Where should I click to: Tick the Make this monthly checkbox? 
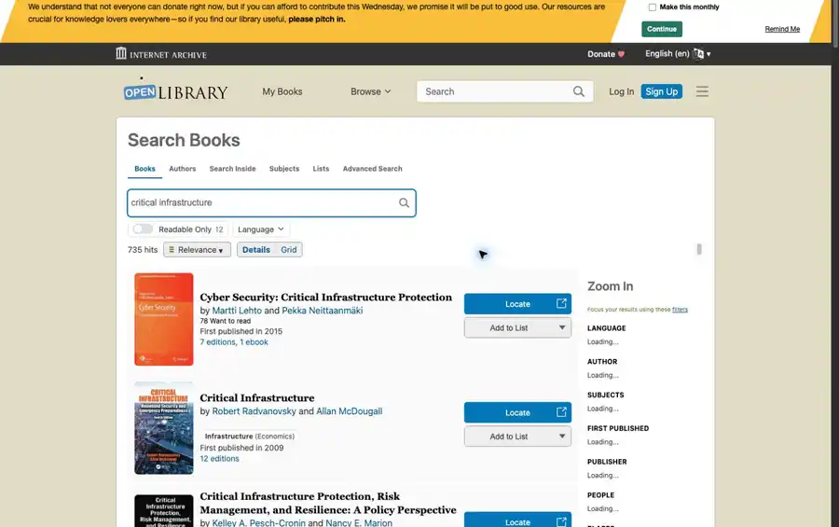click(x=652, y=7)
